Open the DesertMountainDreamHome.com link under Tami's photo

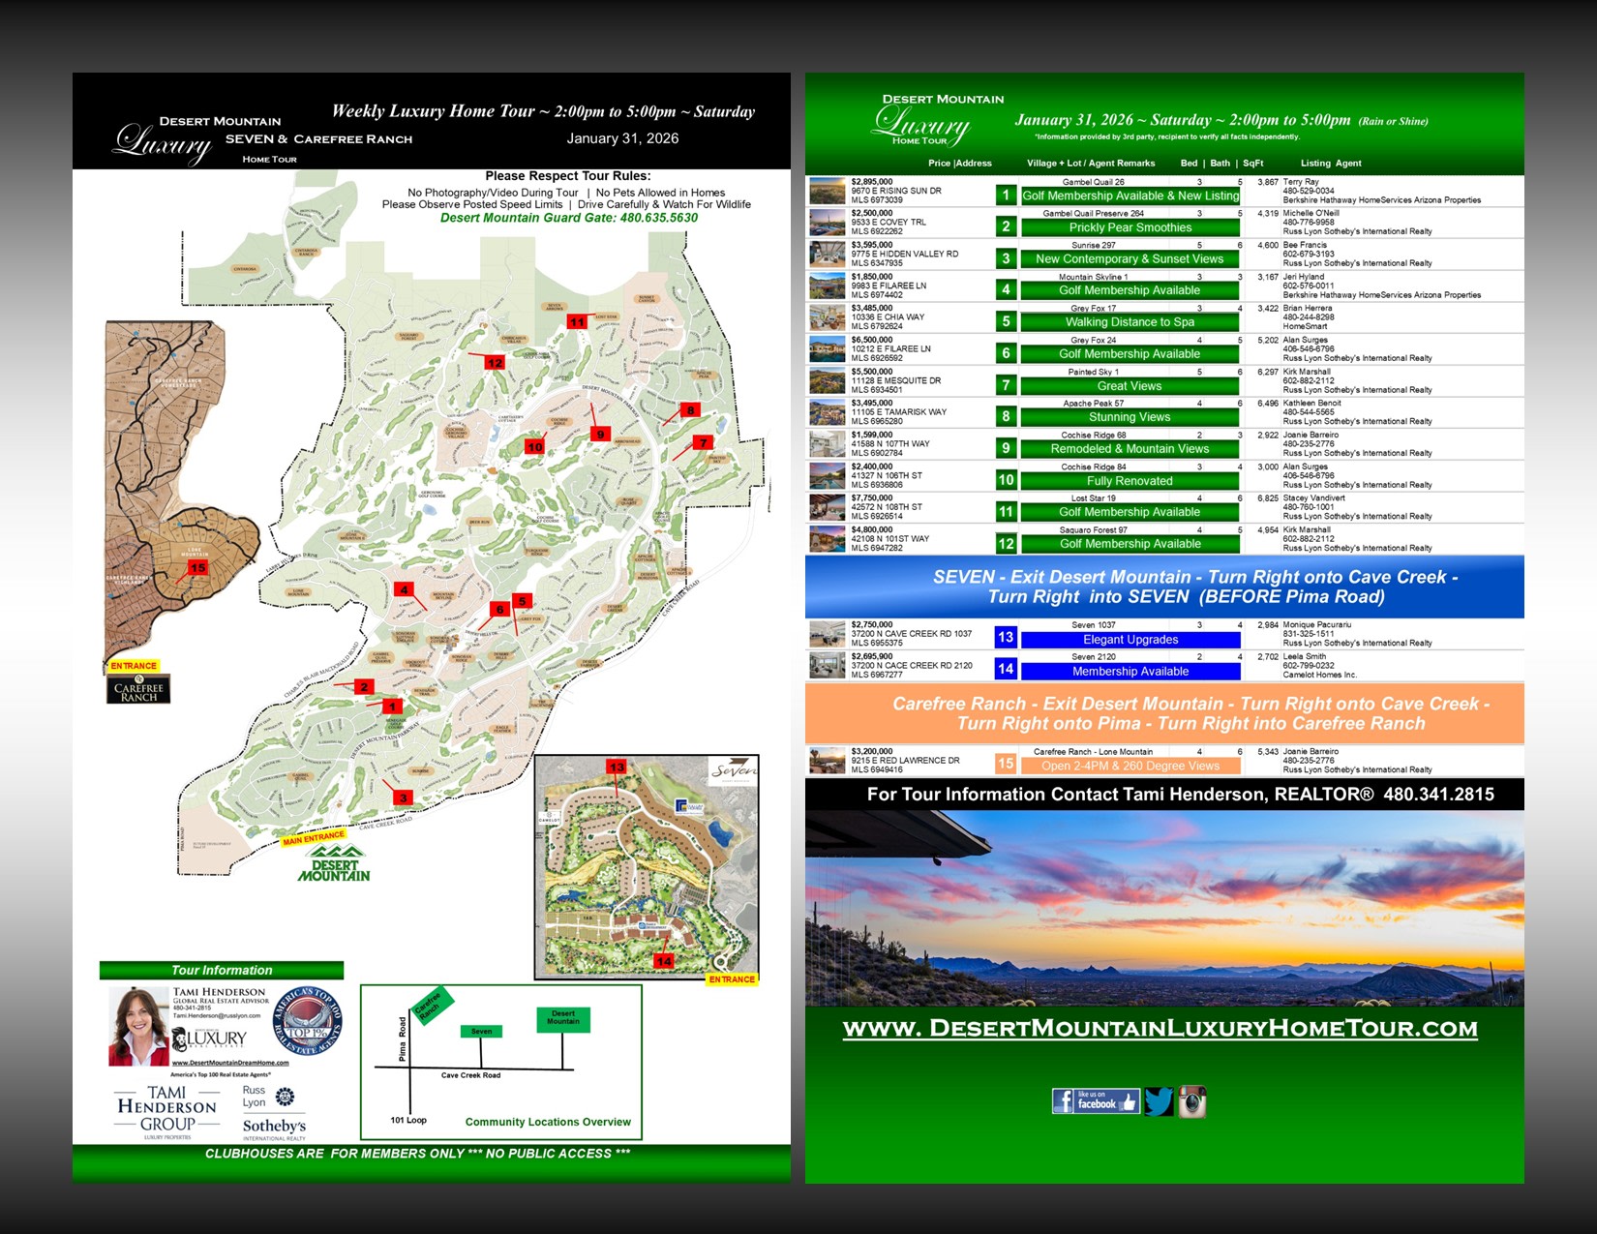[230, 1063]
